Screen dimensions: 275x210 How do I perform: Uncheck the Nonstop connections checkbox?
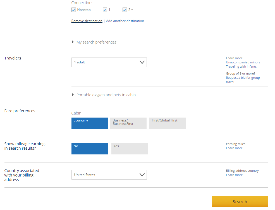point(74,10)
